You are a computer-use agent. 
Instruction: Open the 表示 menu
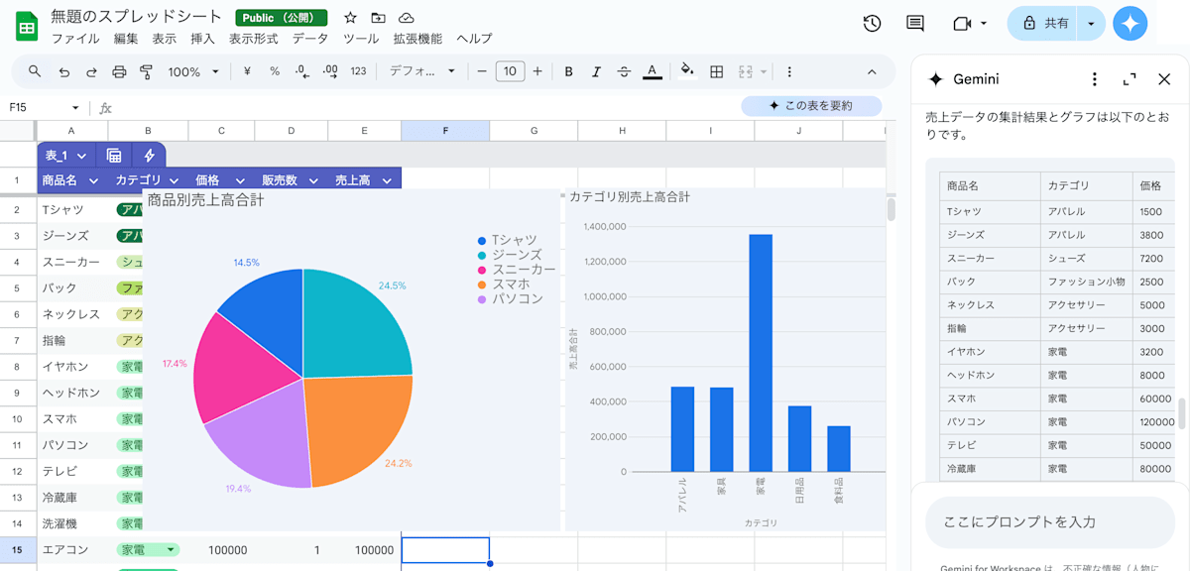coord(164,39)
